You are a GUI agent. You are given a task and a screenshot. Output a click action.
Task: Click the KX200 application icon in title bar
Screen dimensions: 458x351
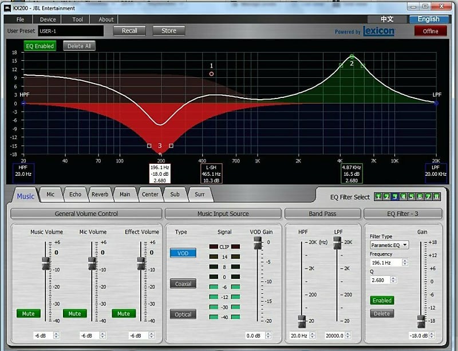tap(7, 8)
